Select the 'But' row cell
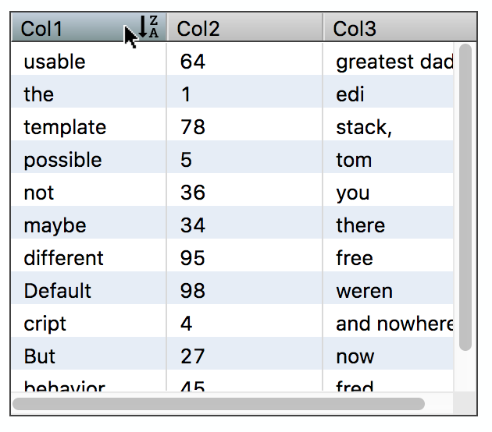492x432 pixels. (40, 356)
